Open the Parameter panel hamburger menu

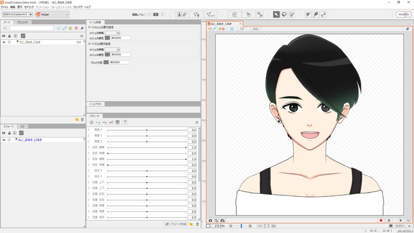coord(197,122)
